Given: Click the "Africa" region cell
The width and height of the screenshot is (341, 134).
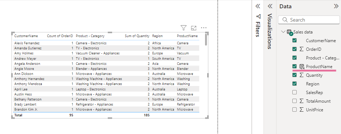Looking at the screenshot, I should 156,43.
